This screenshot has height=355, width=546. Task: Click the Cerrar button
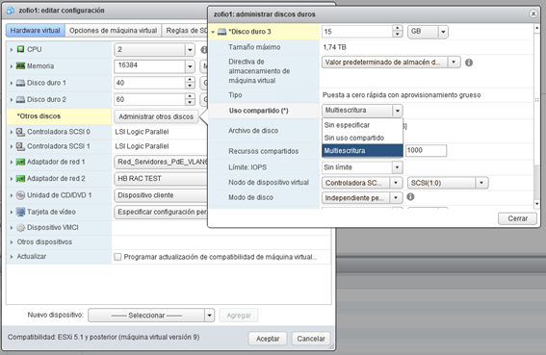click(517, 218)
